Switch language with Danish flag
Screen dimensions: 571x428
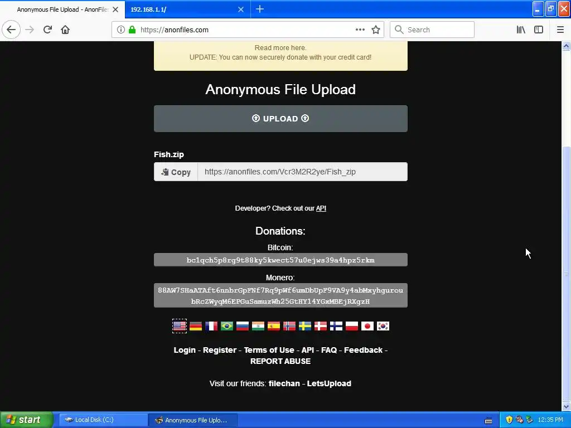tap(321, 326)
